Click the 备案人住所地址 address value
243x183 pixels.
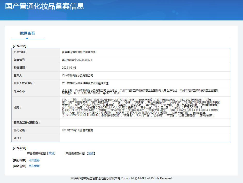[x=85, y=83]
